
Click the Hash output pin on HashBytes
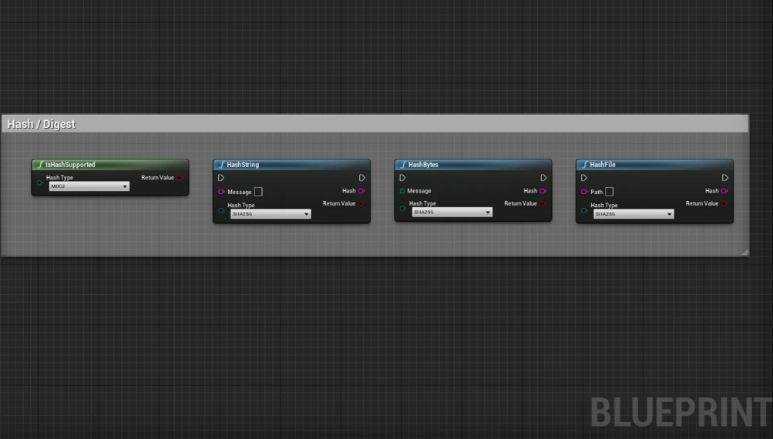click(x=543, y=191)
